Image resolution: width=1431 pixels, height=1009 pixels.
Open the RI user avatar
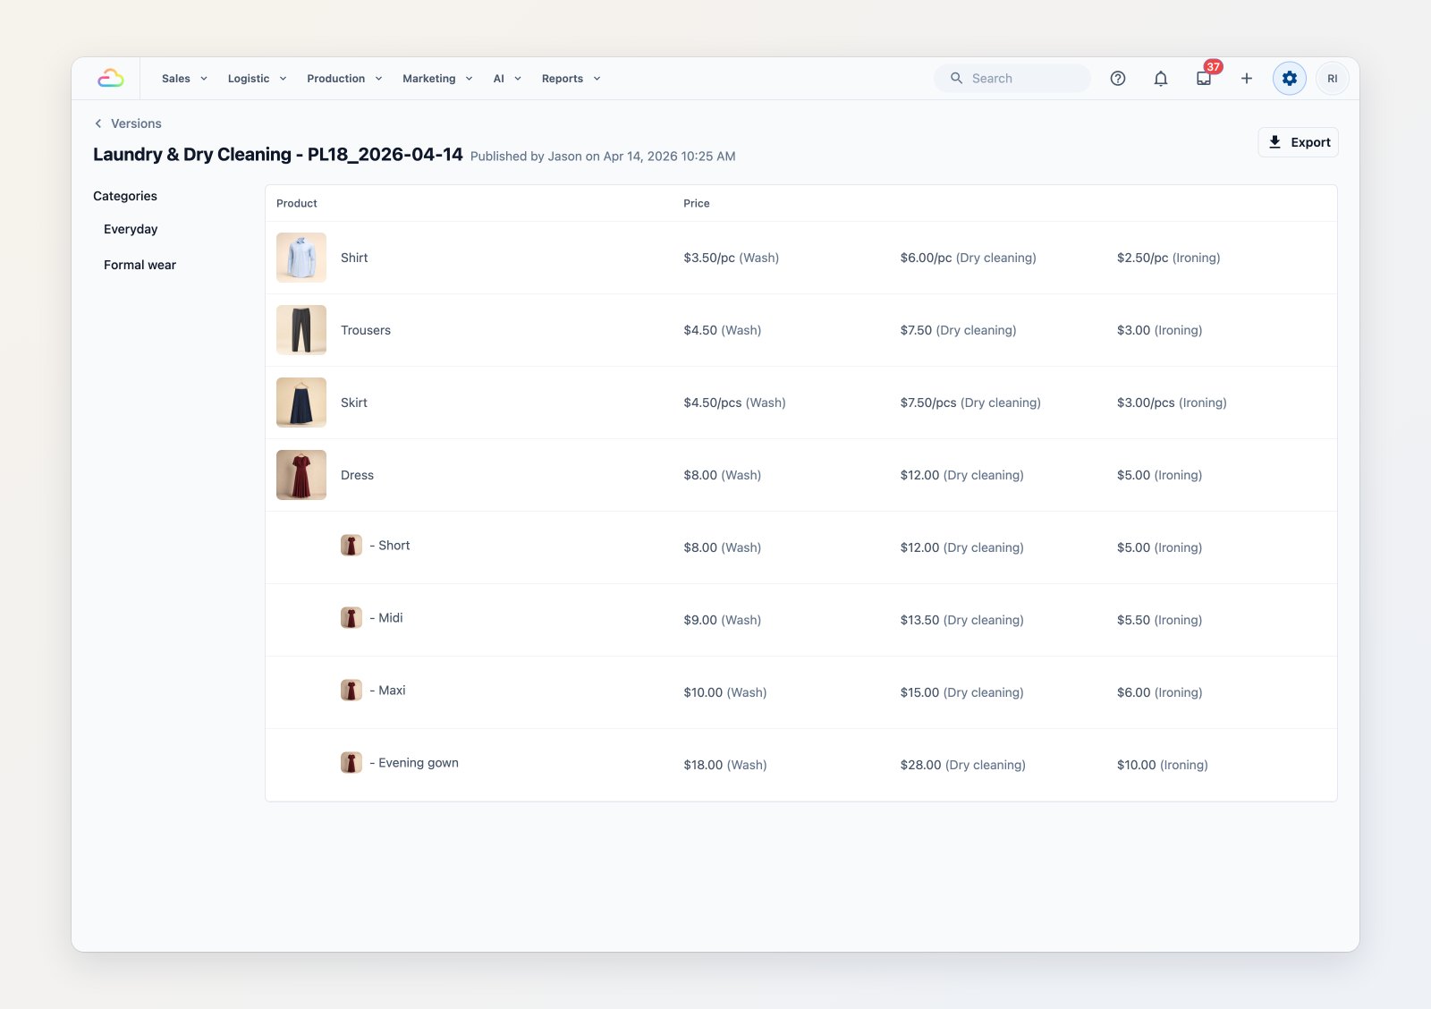pos(1333,79)
